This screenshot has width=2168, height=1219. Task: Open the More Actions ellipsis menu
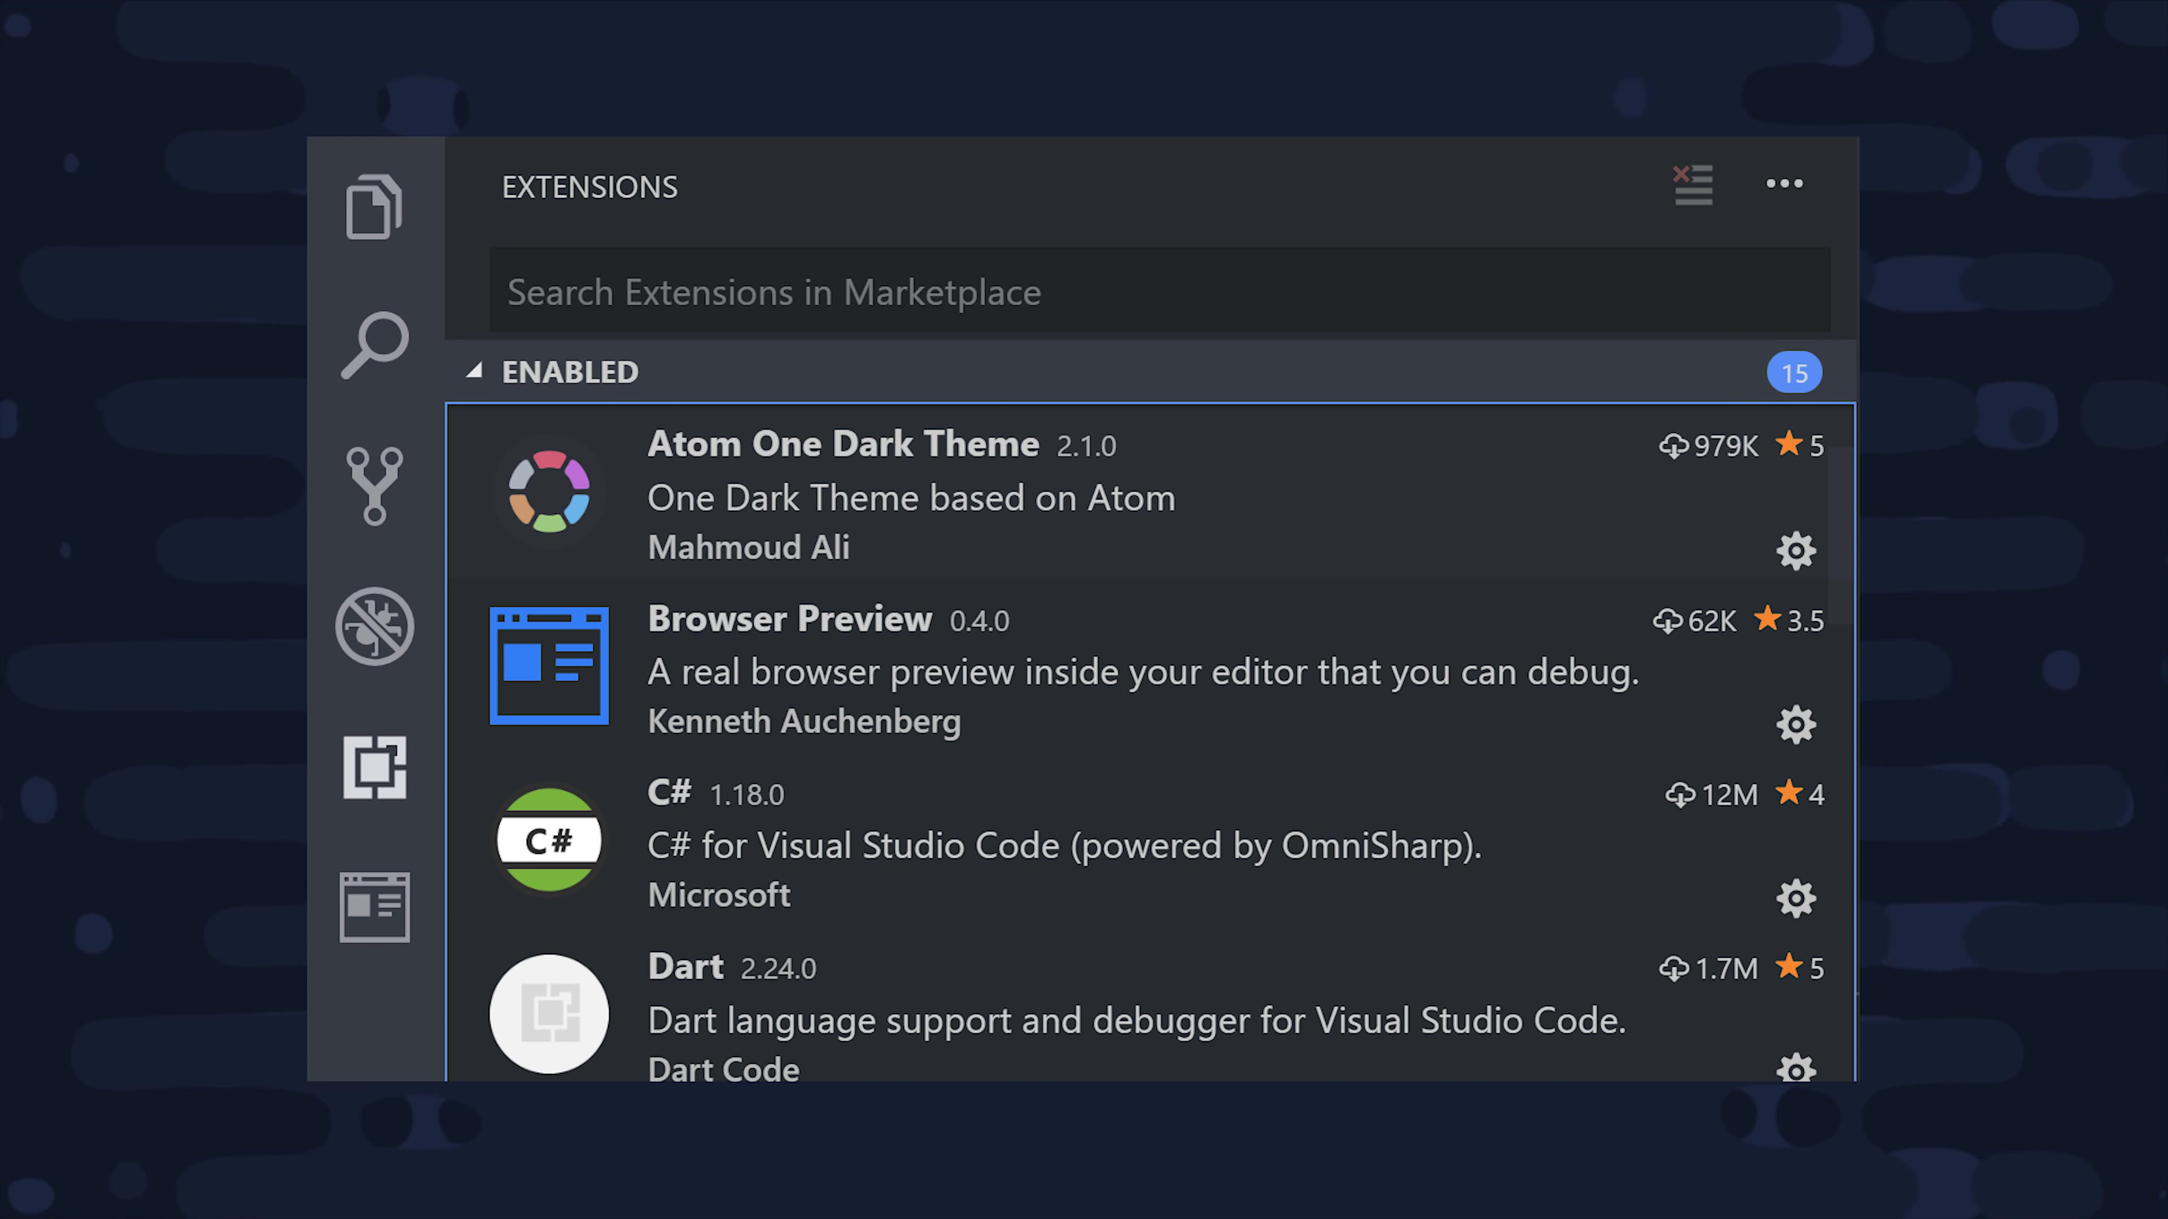coord(1784,183)
